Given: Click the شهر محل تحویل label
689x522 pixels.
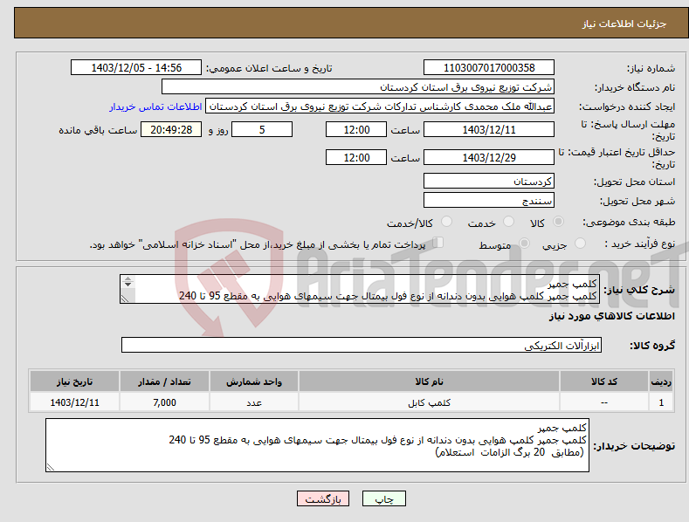Looking at the screenshot, I should [x=637, y=201].
